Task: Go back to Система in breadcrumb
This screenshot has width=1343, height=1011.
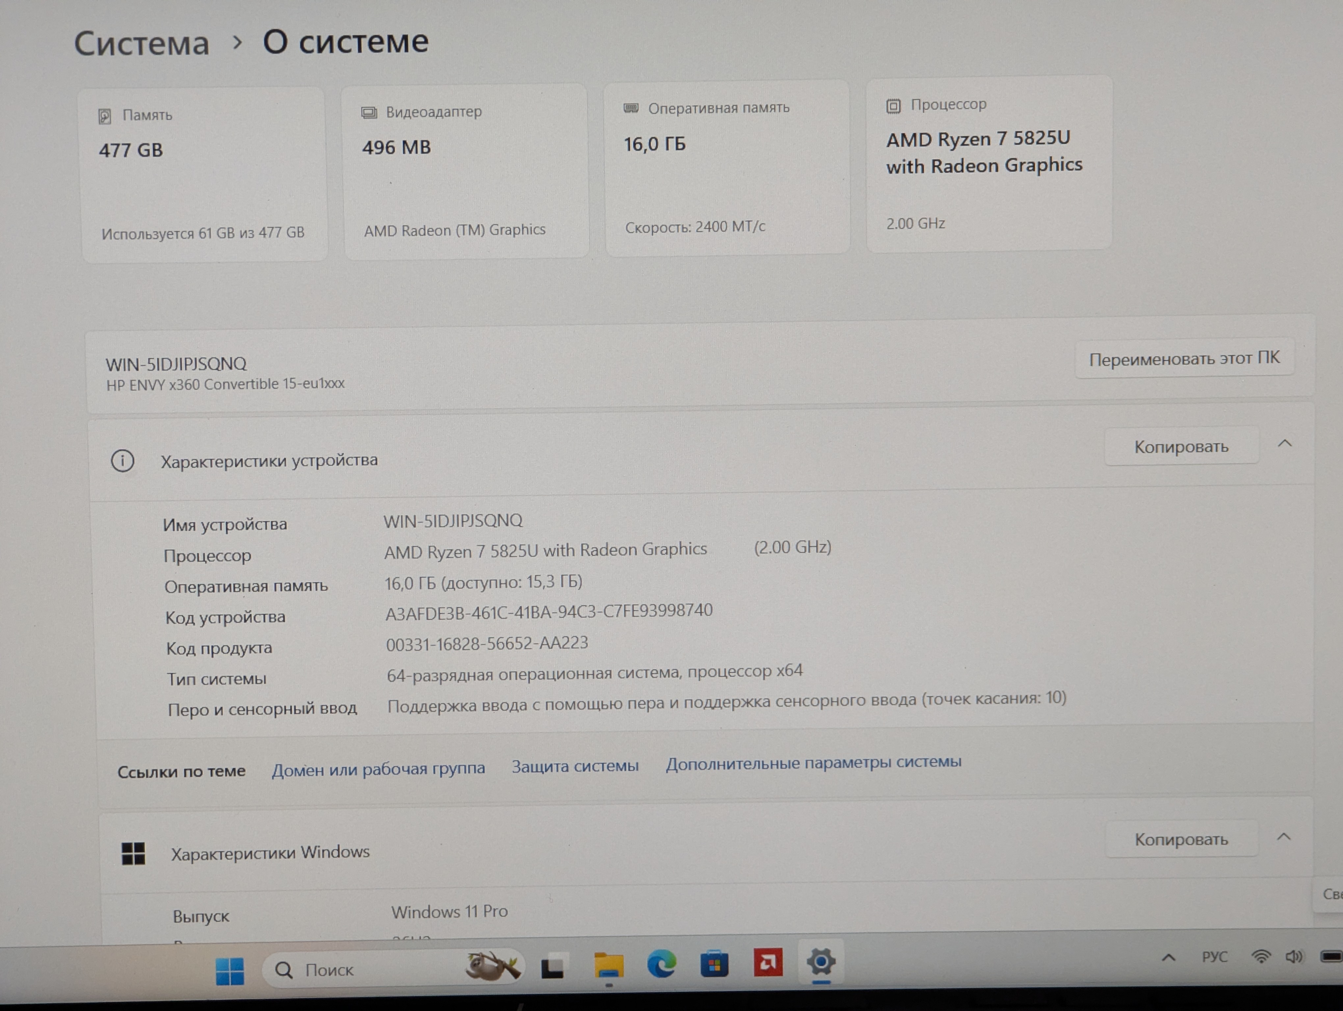Action: click(142, 44)
